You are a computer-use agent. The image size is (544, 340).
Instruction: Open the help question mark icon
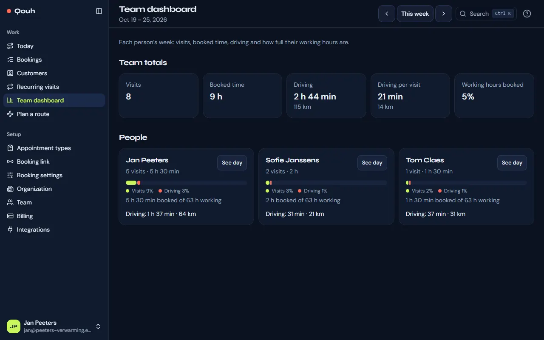[x=527, y=14]
